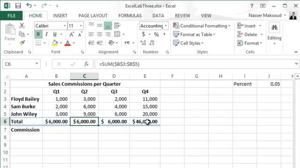
Task: Apply Comma Style
Action: coord(165,34)
